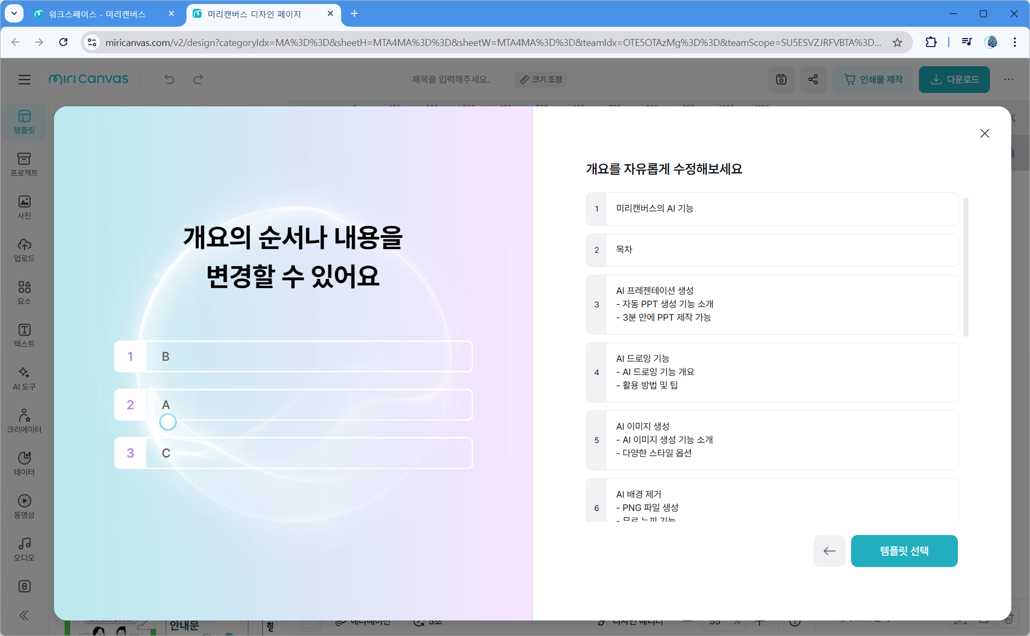Open the more options ellipsis menu
The height and width of the screenshot is (636, 1030).
pos(1009,80)
